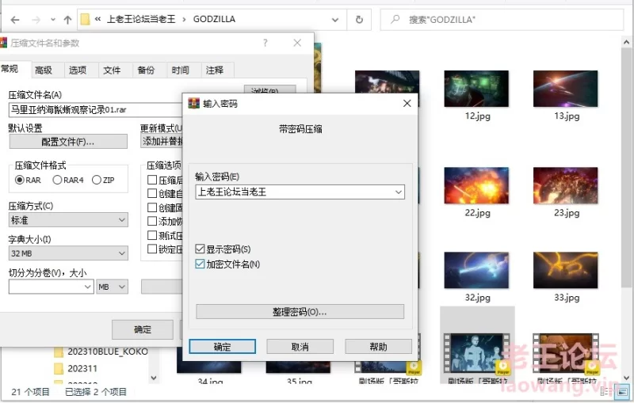Switch to the 选项 tab

pyautogui.click(x=77, y=70)
